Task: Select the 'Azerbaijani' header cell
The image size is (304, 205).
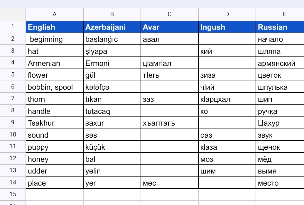Action: [x=112, y=27]
